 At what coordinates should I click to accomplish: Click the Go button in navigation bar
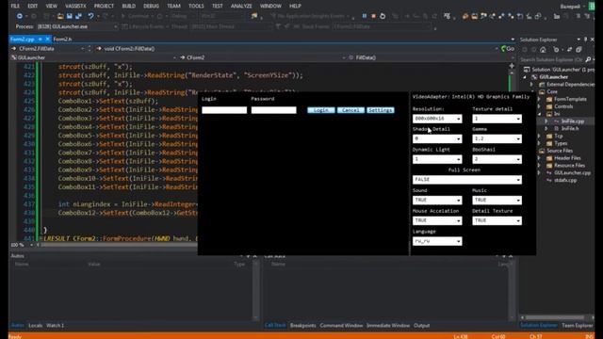coord(508,49)
